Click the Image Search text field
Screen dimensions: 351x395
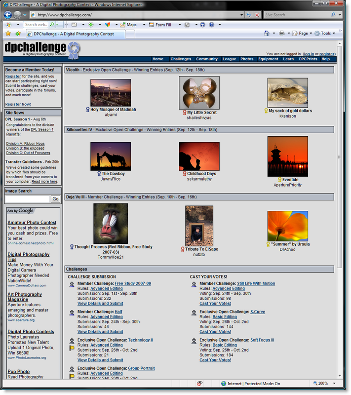27,199
